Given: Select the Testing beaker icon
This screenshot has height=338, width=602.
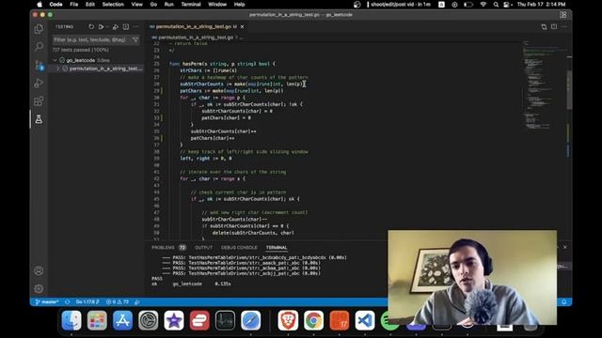Looking at the screenshot, I should [x=39, y=119].
